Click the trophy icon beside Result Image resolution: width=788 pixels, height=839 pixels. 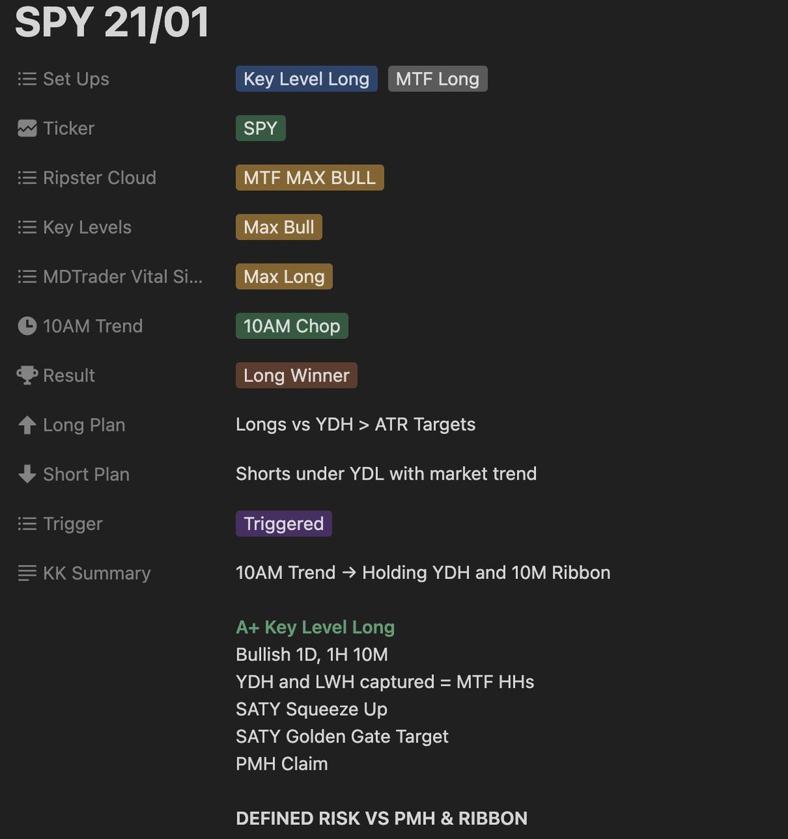[27, 375]
